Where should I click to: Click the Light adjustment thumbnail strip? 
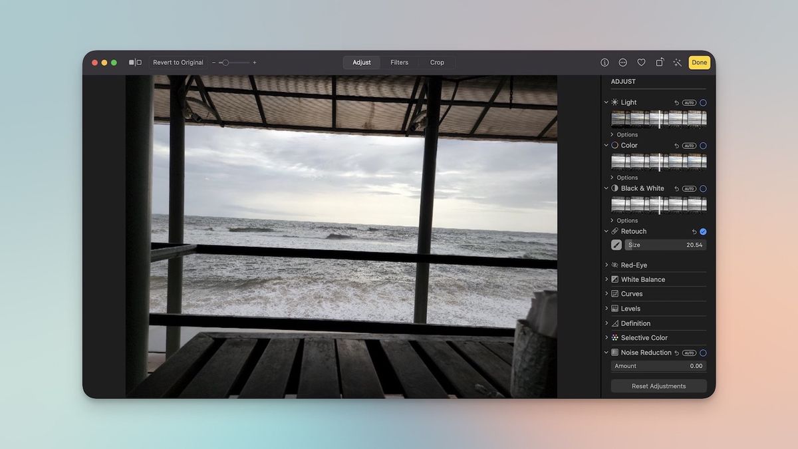tap(657, 118)
